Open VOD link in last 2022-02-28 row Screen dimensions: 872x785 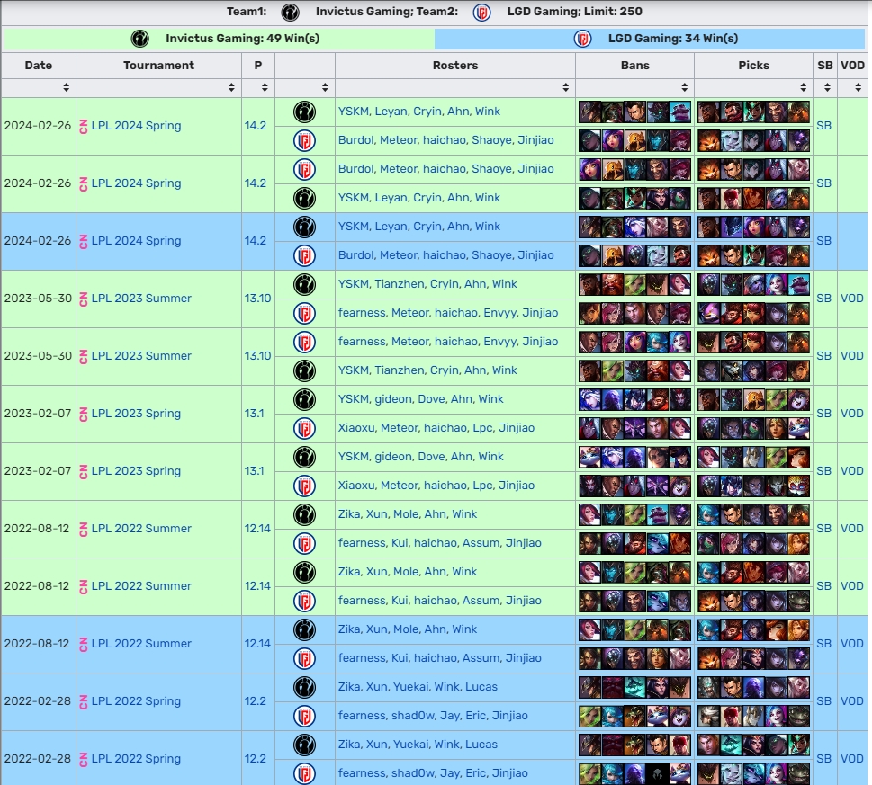click(851, 758)
